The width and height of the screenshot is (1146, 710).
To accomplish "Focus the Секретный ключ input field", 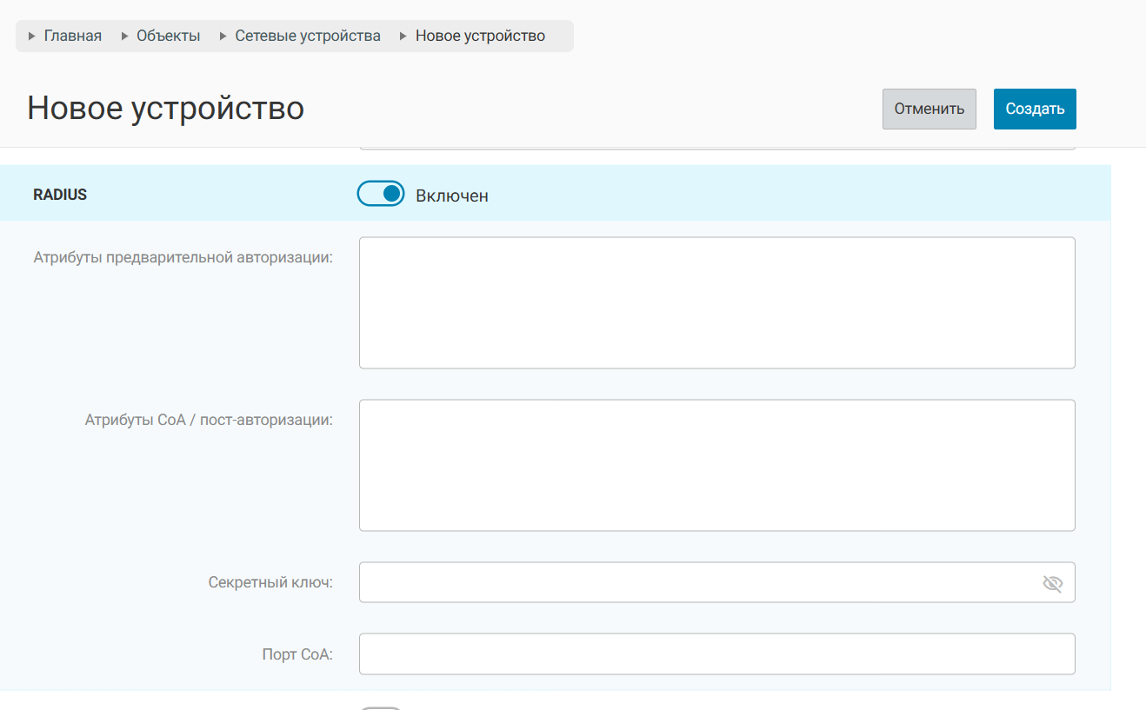I will point(696,582).
